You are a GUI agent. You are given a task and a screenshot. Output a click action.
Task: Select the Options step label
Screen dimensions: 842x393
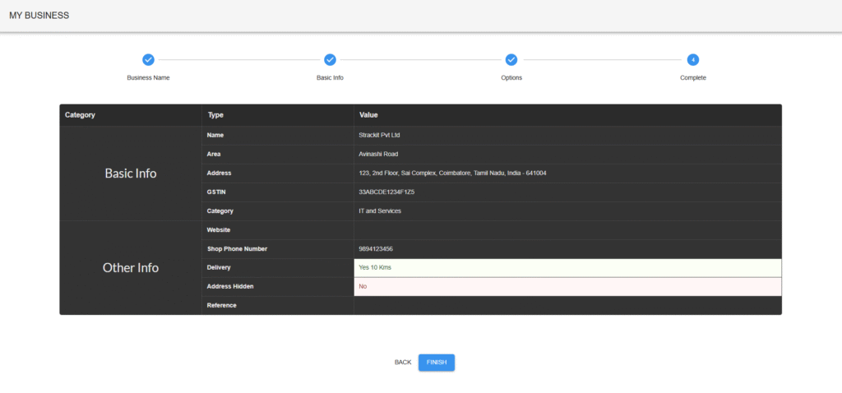point(511,77)
